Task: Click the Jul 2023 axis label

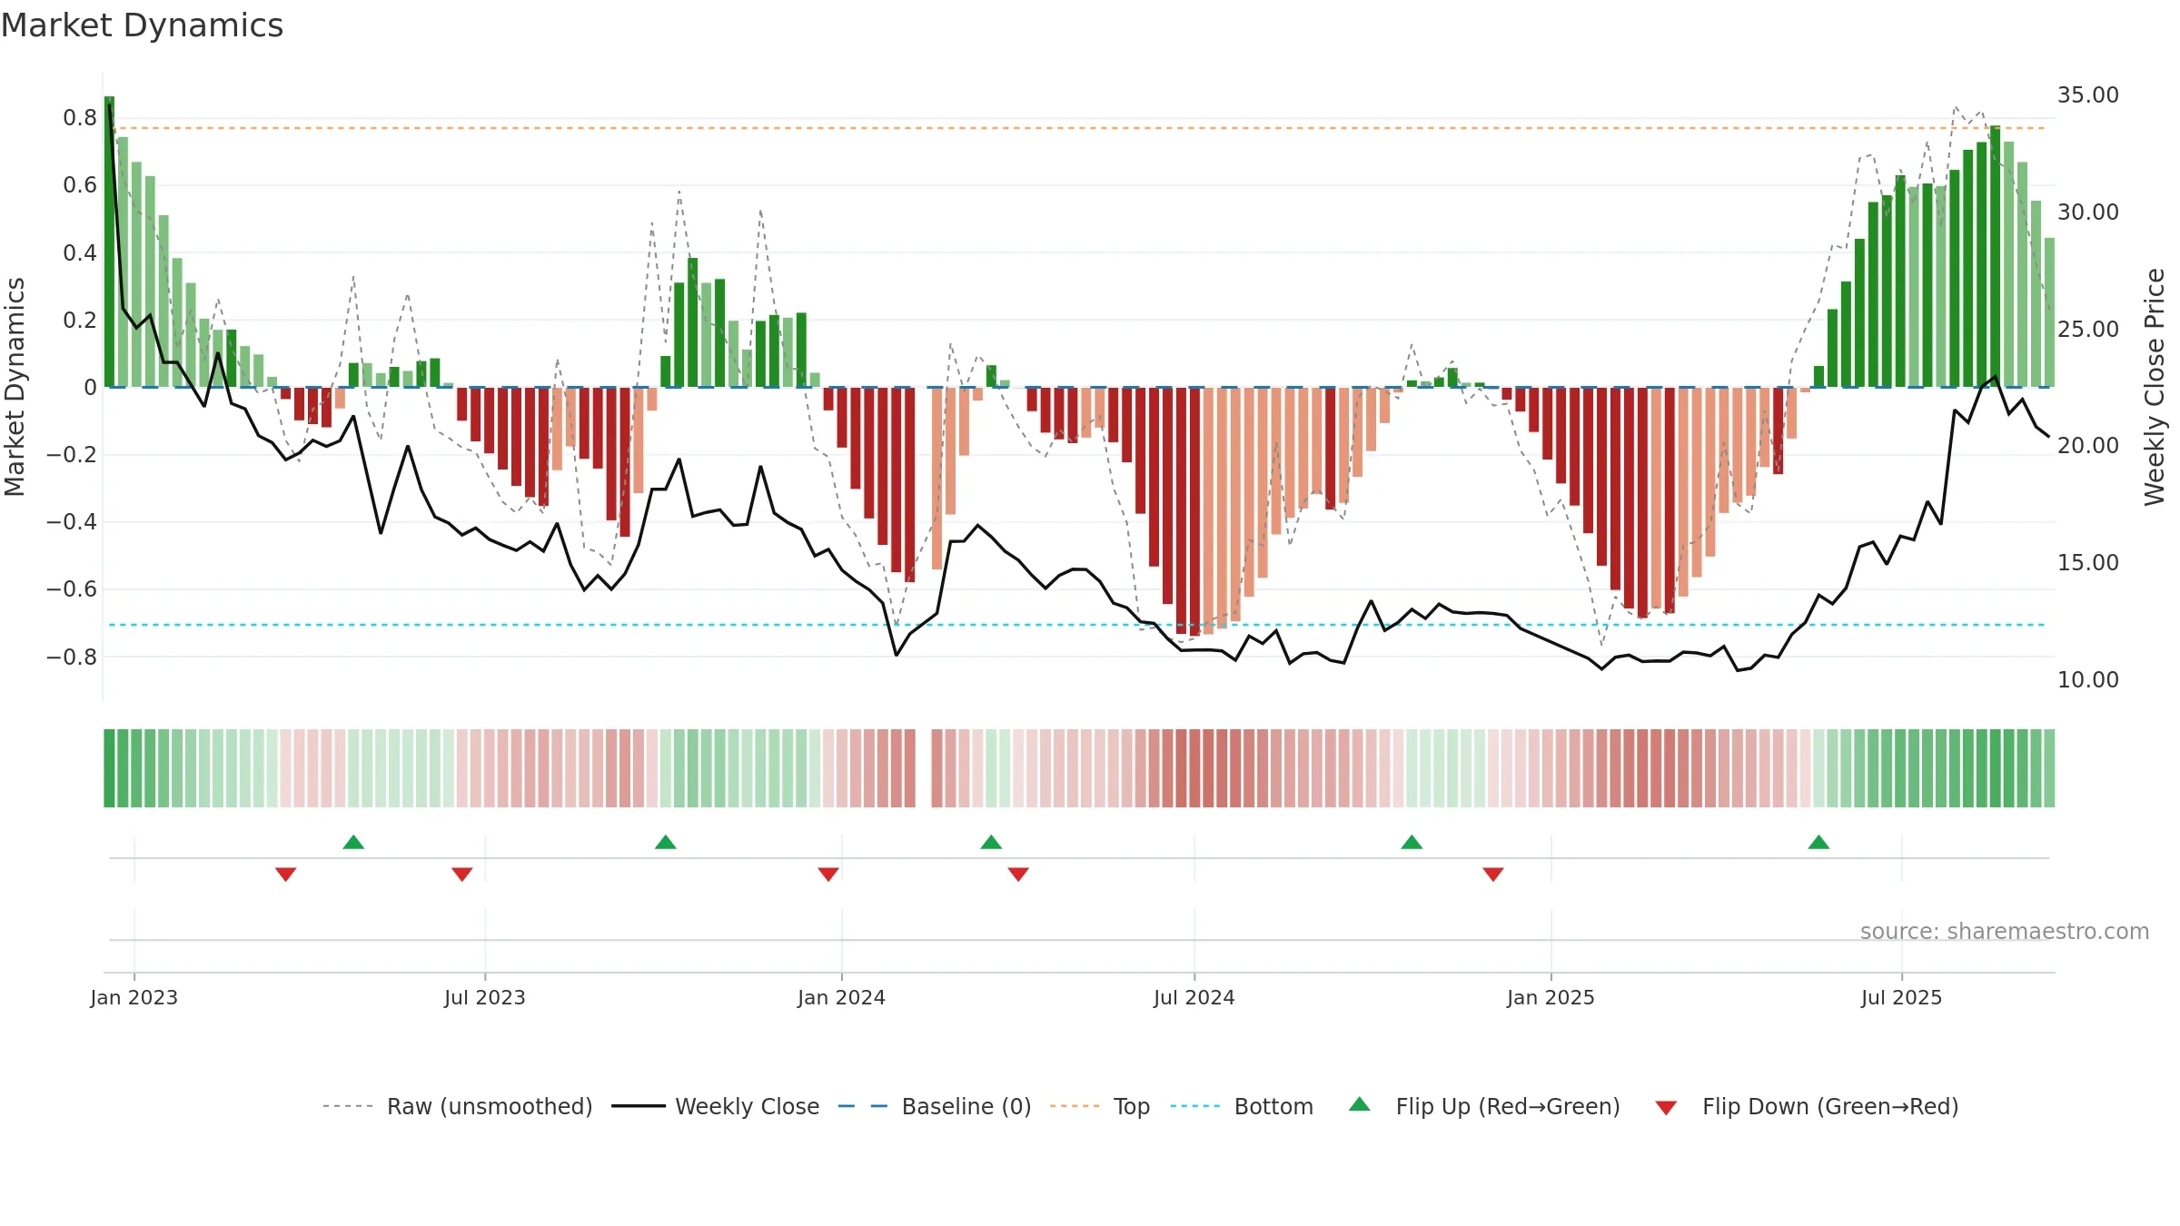Action: click(x=485, y=997)
